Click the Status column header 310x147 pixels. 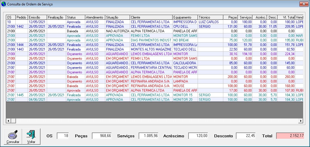click(x=75, y=17)
